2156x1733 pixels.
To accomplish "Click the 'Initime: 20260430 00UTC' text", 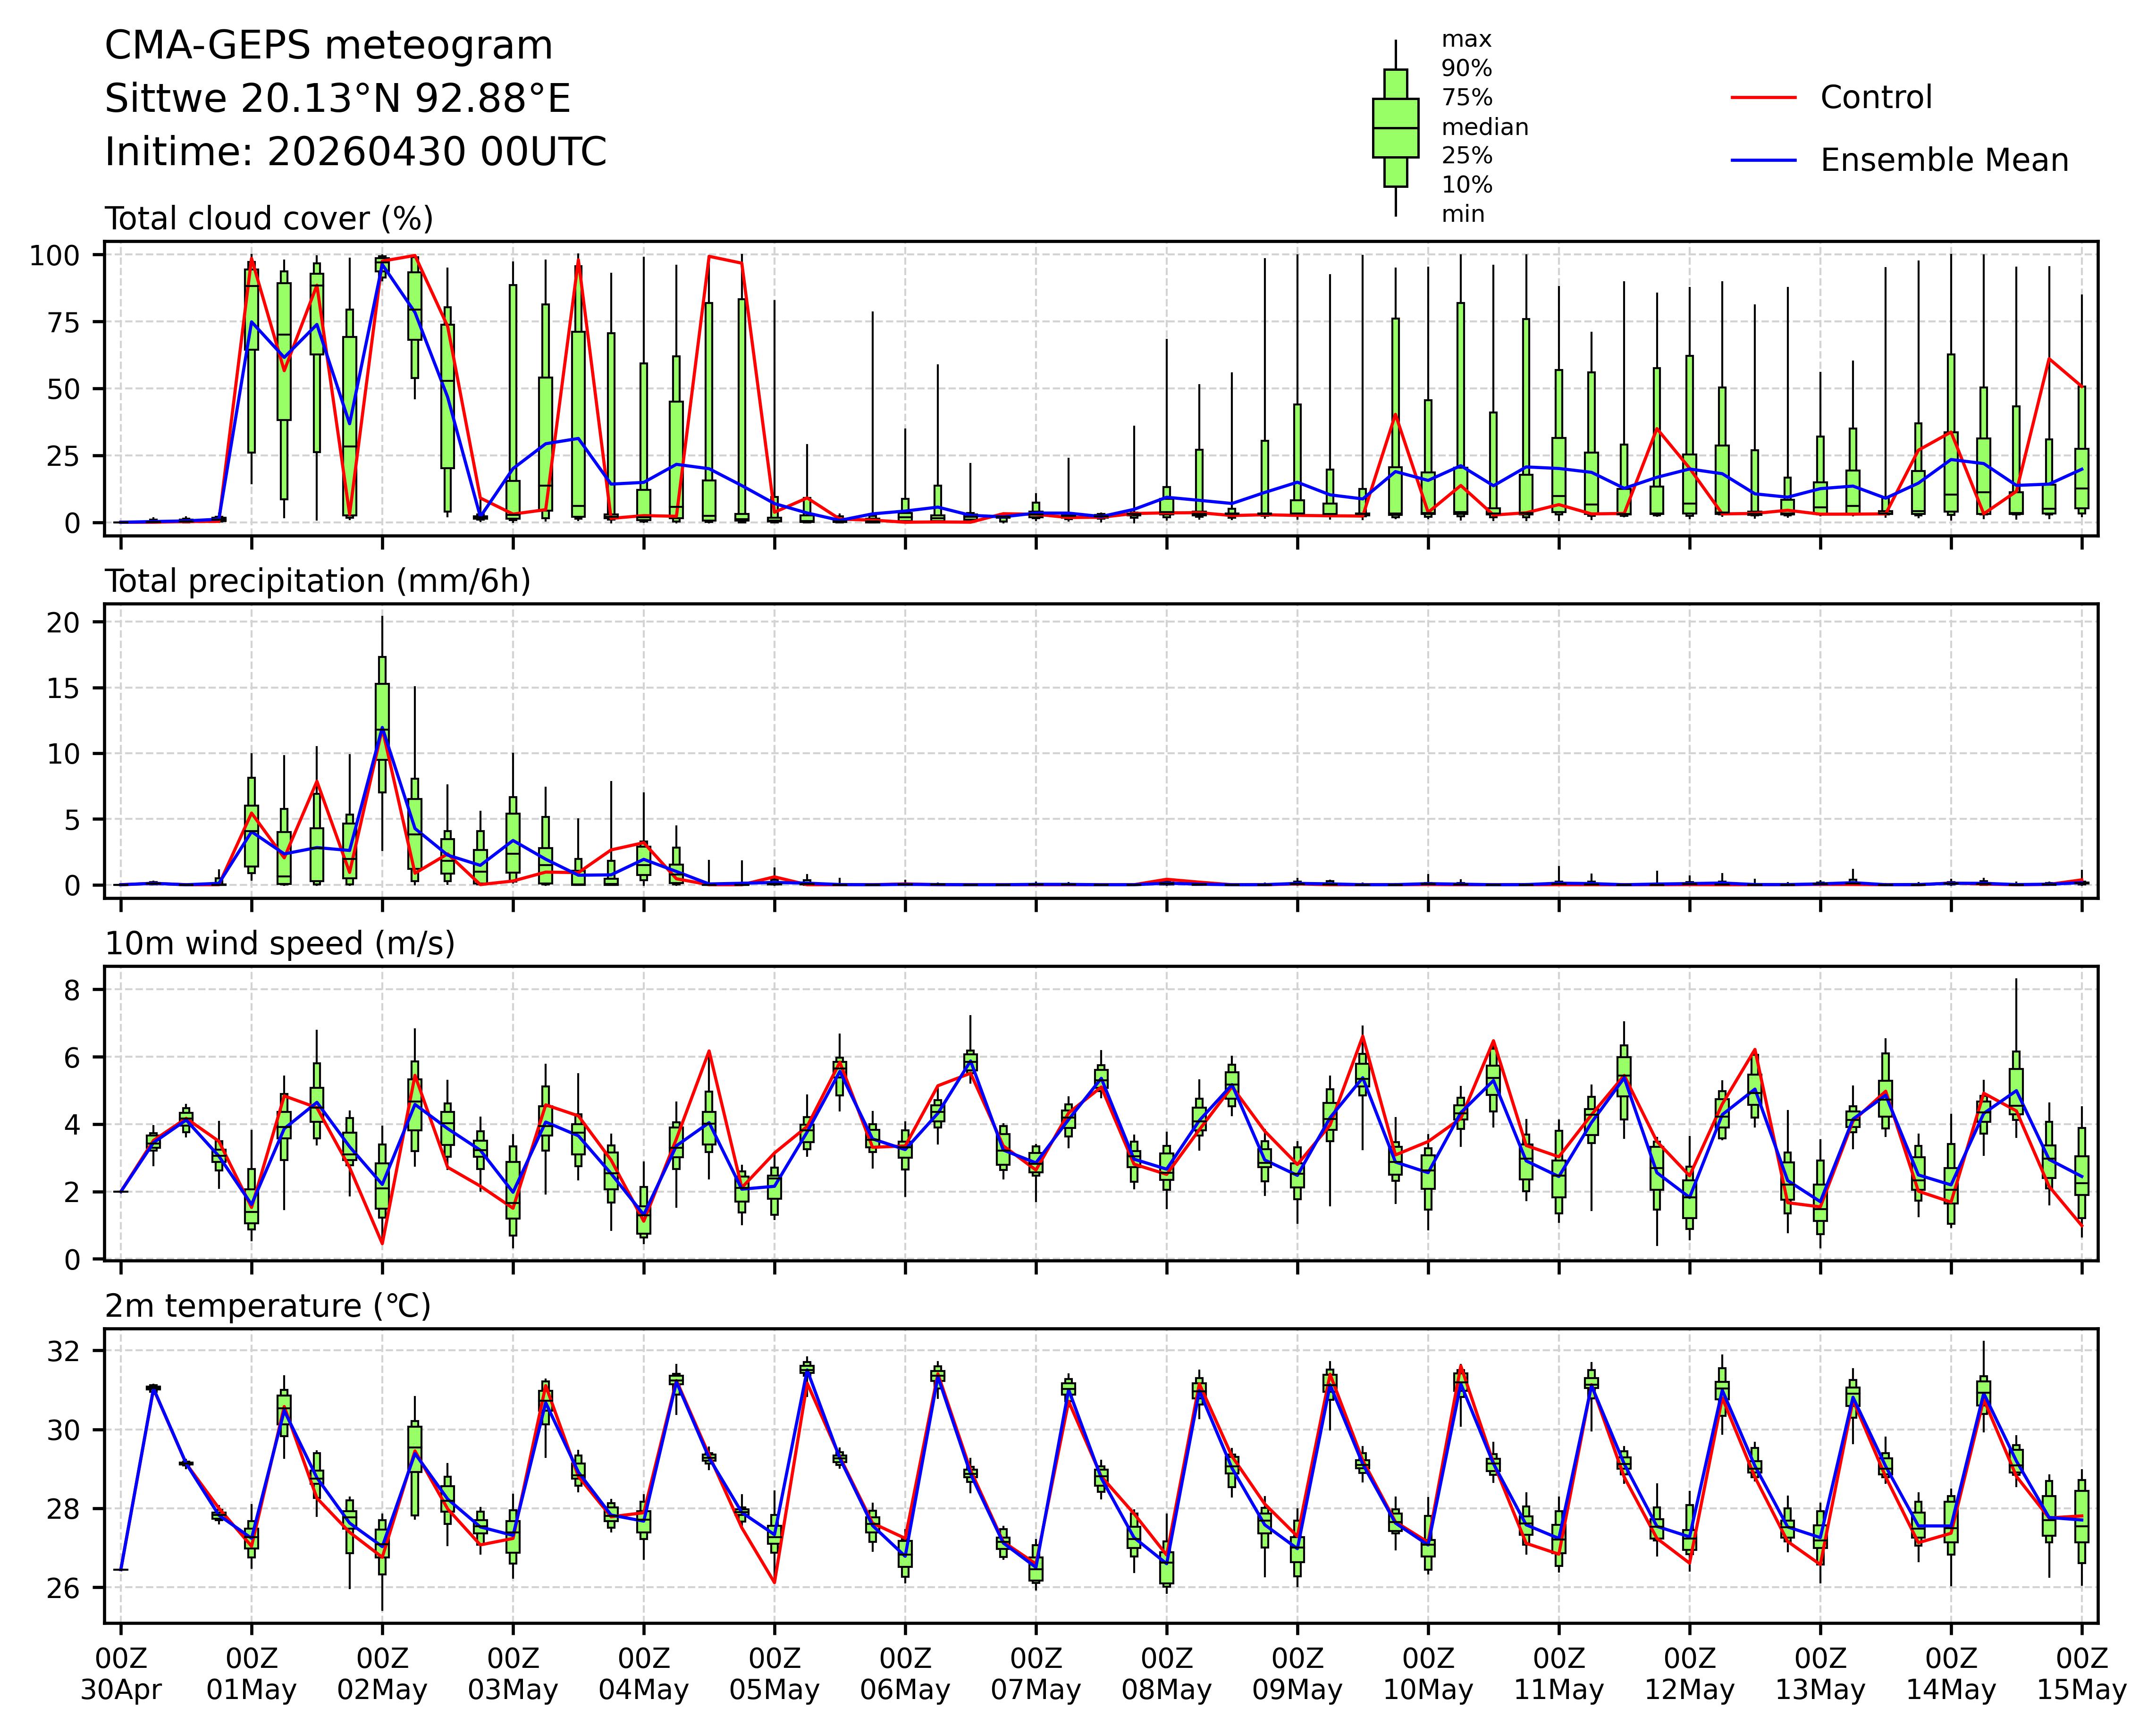I will point(356,152).
